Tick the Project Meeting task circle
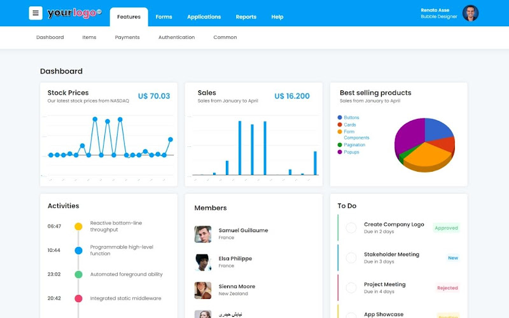The width and height of the screenshot is (509, 318). click(351, 287)
